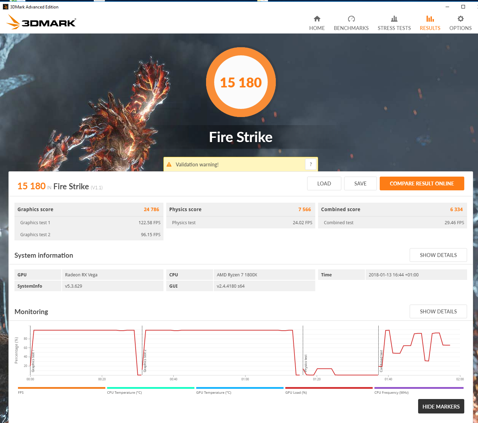Open Stress Tests bar chart icon
478x423 pixels.
point(394,19)
